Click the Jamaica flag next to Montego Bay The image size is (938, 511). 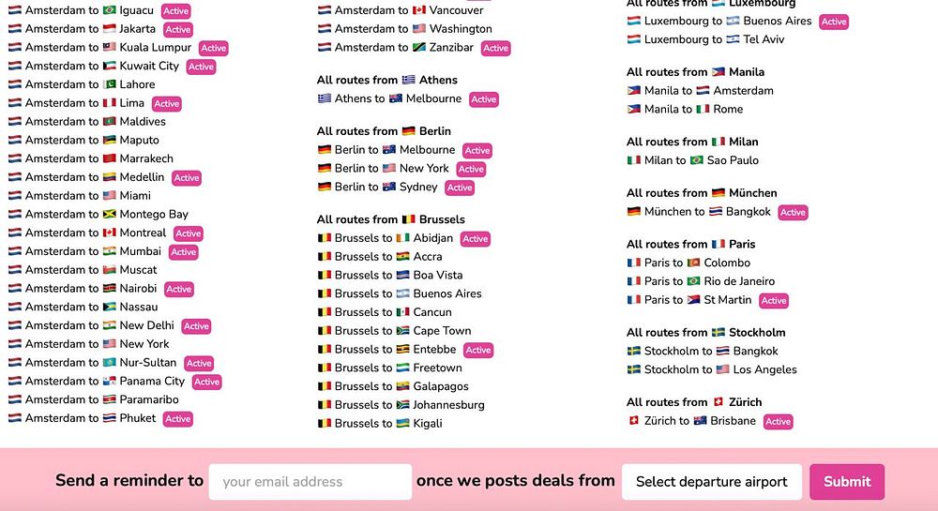[110, 214]
